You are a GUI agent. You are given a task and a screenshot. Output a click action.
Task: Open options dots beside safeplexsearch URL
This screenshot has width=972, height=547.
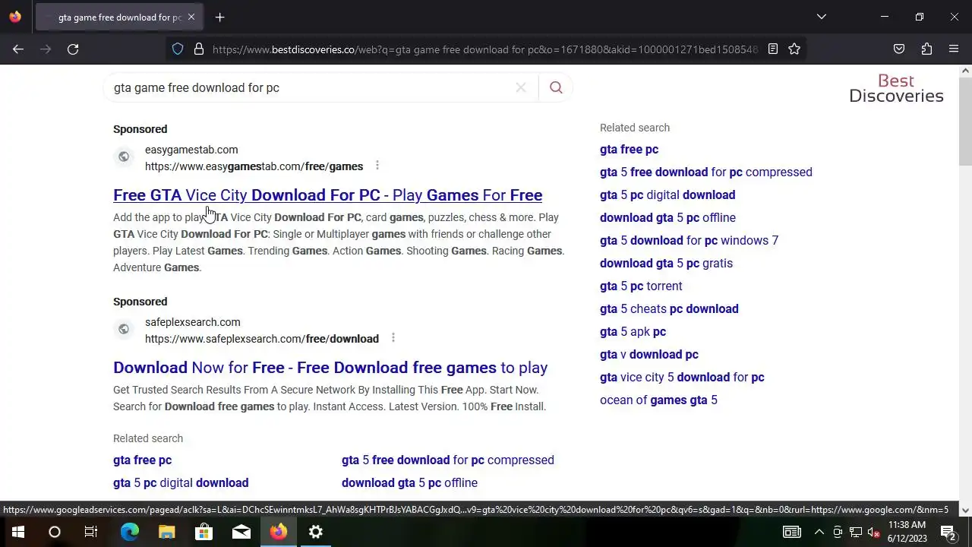(x=393, y=338)
